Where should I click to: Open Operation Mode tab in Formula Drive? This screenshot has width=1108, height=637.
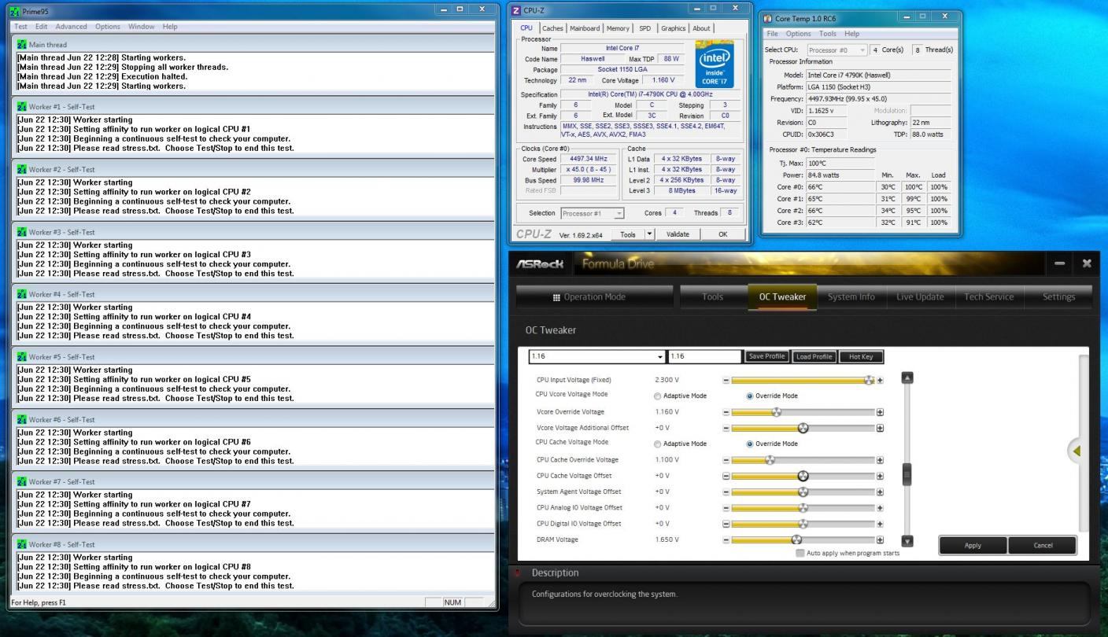coord(594,296)
